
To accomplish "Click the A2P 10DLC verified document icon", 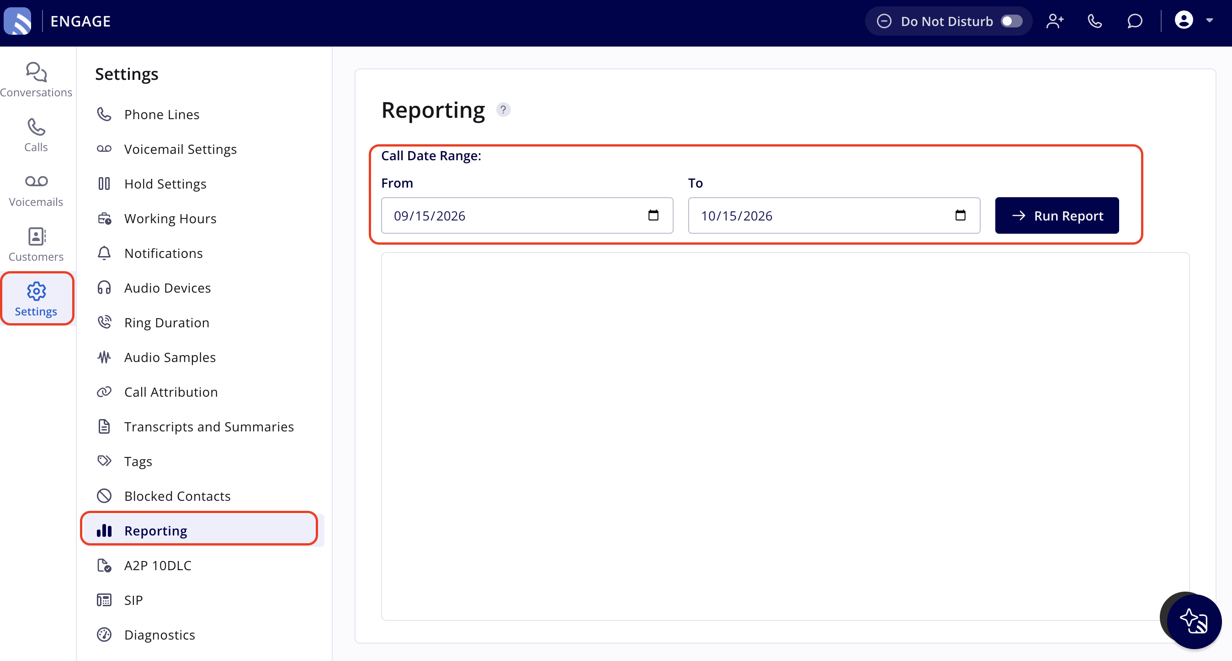I will 104,566.
